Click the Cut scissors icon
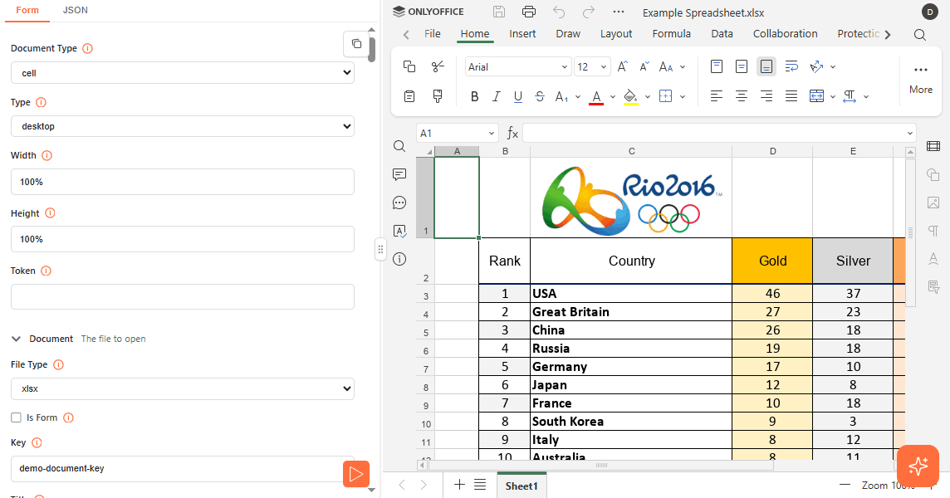950x498 pixels. (438, 66)
